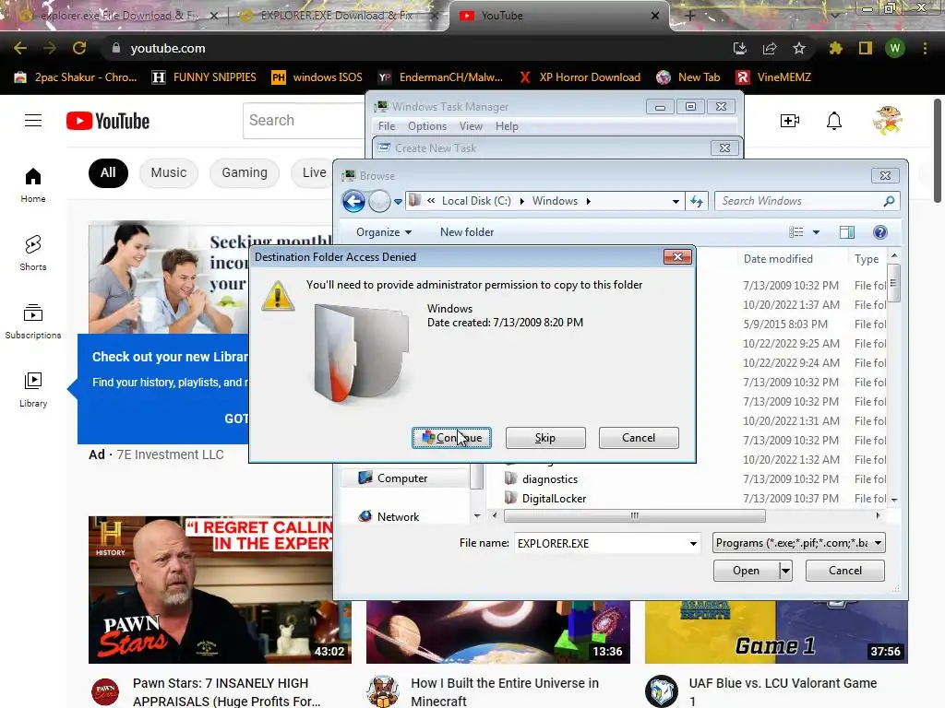945x708 pixels.
Task: Click Continue in Access Denied dialog
Action: 451,438
